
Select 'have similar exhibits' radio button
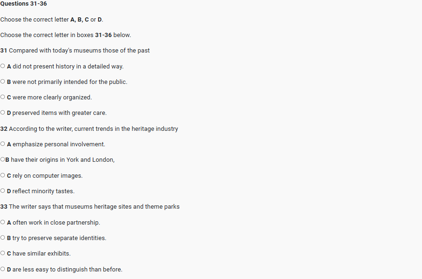[x=3, y=253]
